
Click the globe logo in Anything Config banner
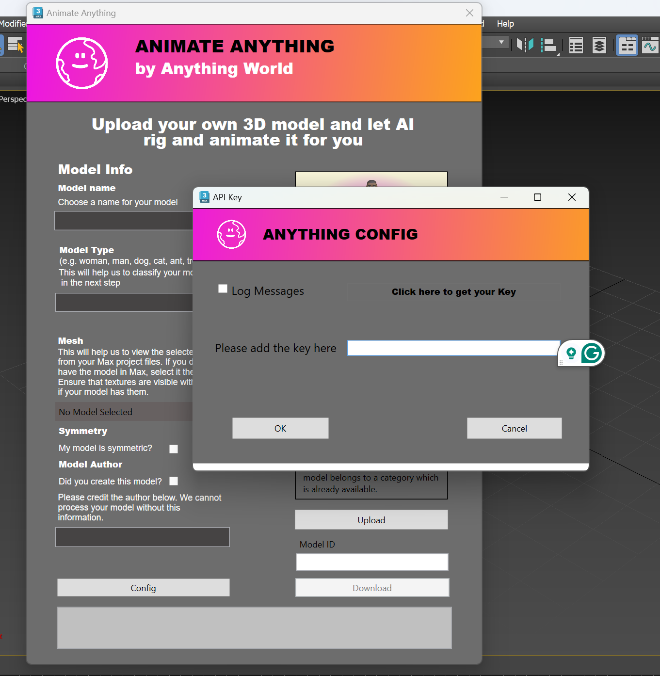pos(231,234)
